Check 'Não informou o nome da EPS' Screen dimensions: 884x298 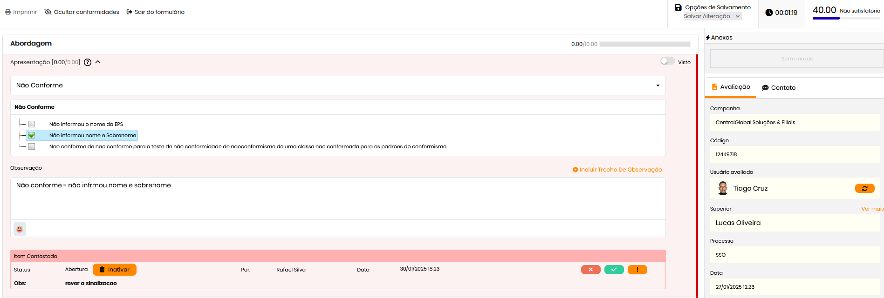(x=32, y=124)
